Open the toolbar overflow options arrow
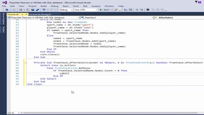This screenshot has height=115, width=204. point(166,10)
